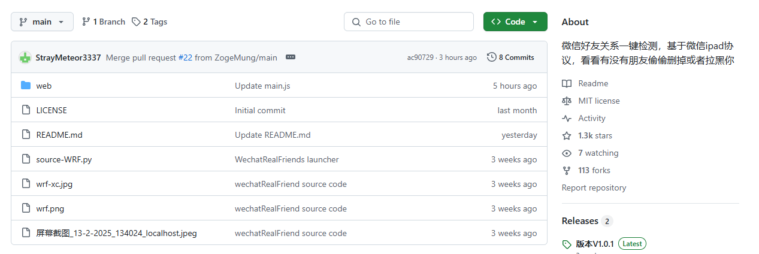This screenshot has height=254, width=759.
Task: Open the Releases heading link
Action: 580,221
